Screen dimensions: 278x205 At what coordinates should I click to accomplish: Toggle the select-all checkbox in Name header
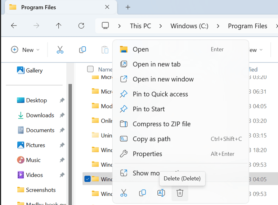click(x=90, y=69)
